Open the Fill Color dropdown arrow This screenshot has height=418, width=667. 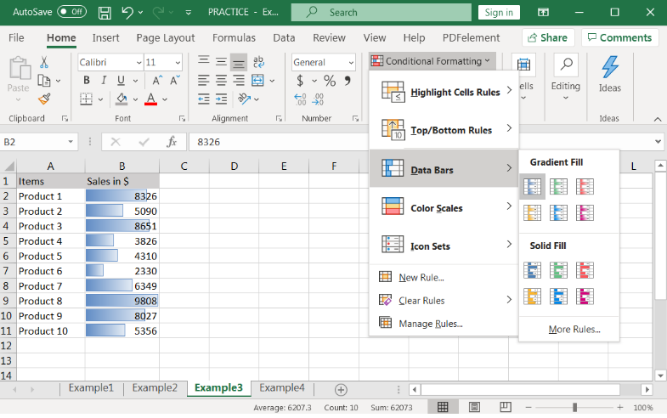pos(135,99)
